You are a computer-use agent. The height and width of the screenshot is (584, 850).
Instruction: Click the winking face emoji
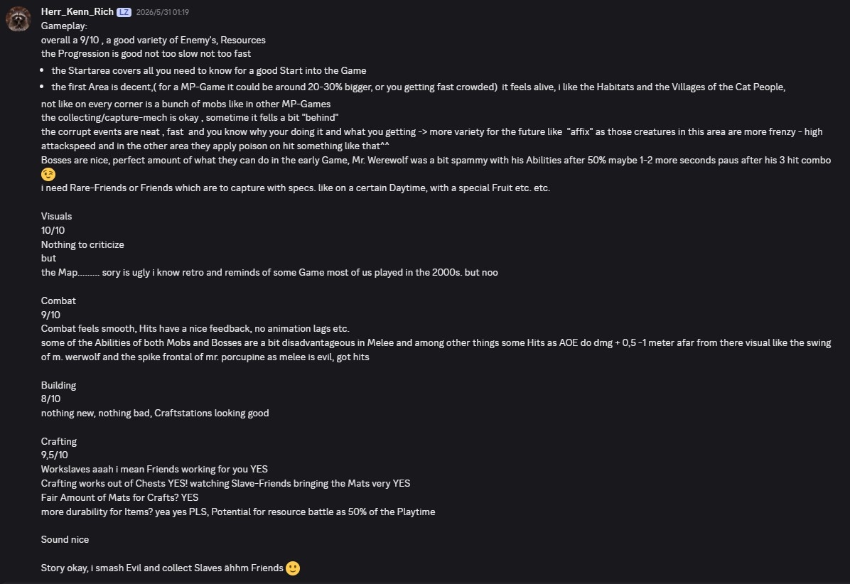click(x=48, y=175)
